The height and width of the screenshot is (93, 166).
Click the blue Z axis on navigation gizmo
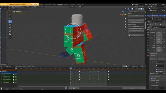tap(123, 11)
